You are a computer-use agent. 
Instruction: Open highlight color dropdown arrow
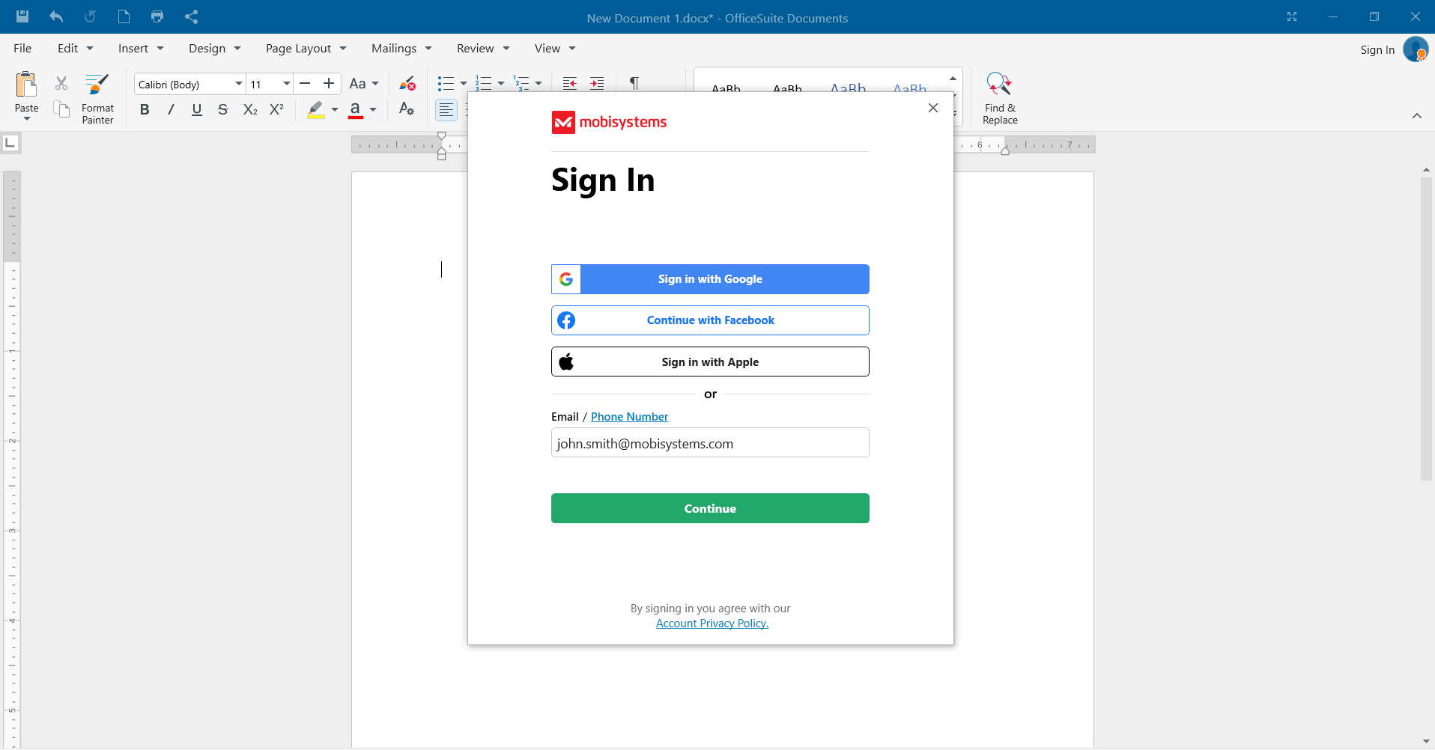[x=335, y=110]
